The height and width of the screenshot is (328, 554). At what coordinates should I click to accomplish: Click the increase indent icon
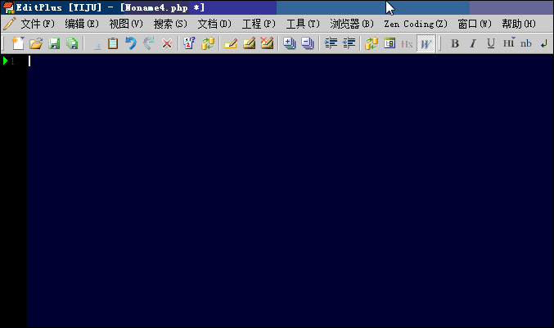coord(331,43)
